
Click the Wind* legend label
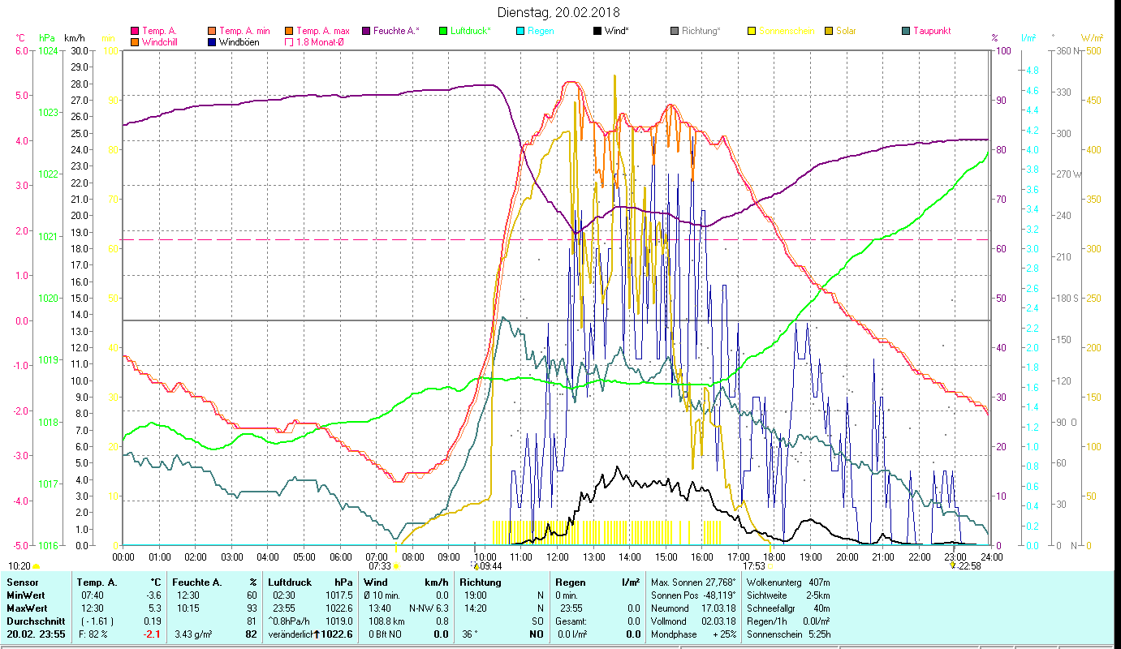[x=617, y=31]
